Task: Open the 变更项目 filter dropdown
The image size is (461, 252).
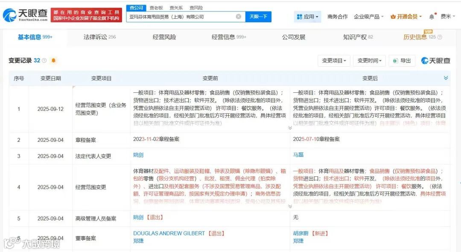Action: click(334, 61)
